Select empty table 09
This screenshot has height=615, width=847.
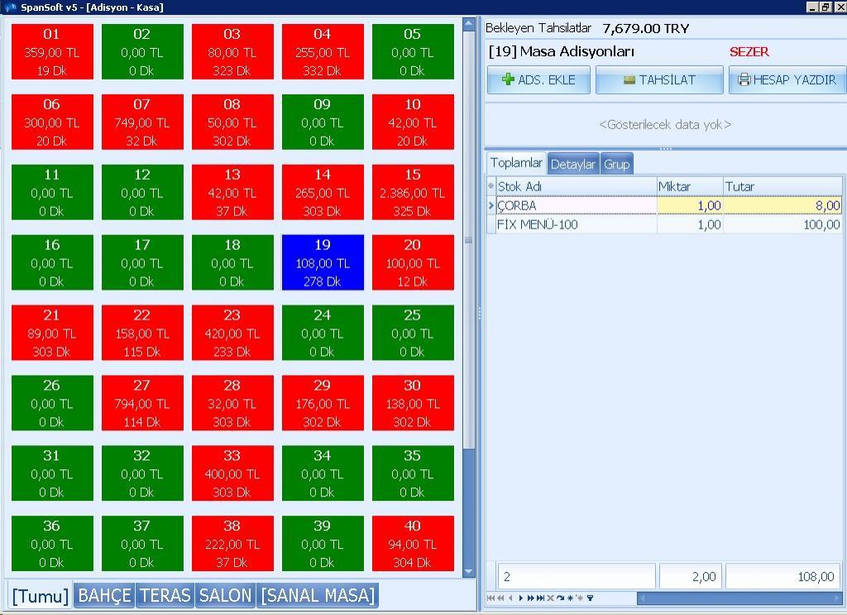(323, 123)
